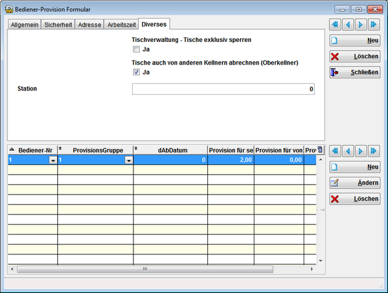Image resolution: width=388 pixels, height=293 pixels.
Task: Click the upper Löschen button
Action: click(x=355, y=56)
